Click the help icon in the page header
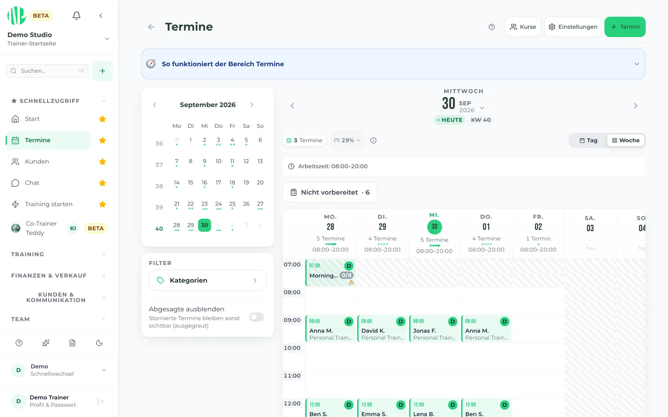Image resolution: width=668 pixels, height=417 pixels. point(492,27)
